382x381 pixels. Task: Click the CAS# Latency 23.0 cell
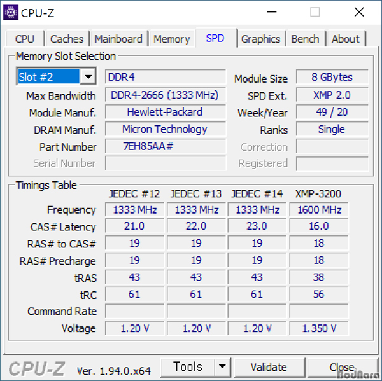[x=257, y=226]
